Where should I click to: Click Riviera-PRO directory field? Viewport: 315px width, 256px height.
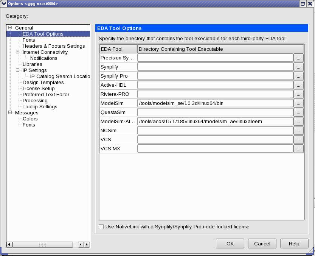pyautogui.click(x=215, y=94)
